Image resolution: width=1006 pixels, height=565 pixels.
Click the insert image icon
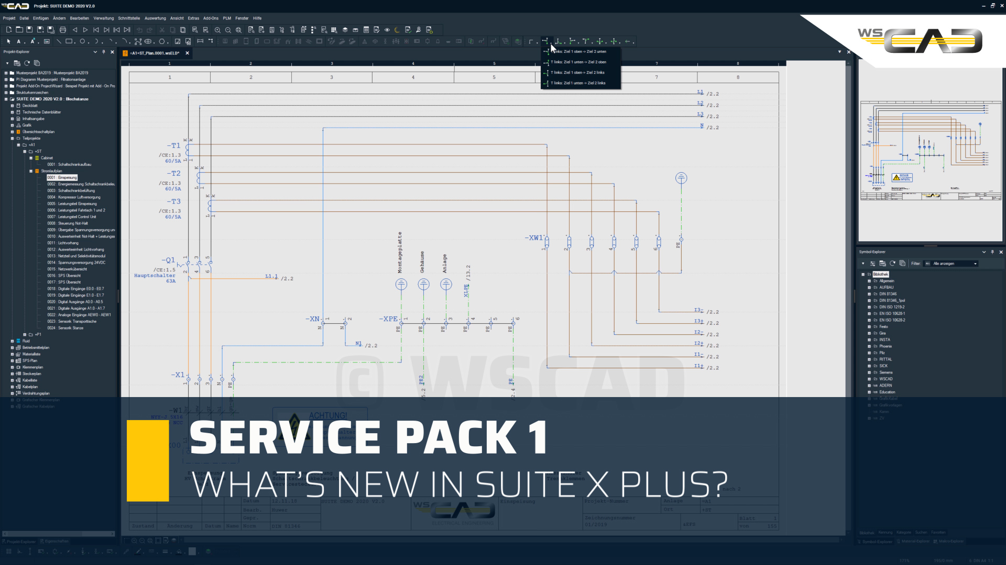(178, 41)
